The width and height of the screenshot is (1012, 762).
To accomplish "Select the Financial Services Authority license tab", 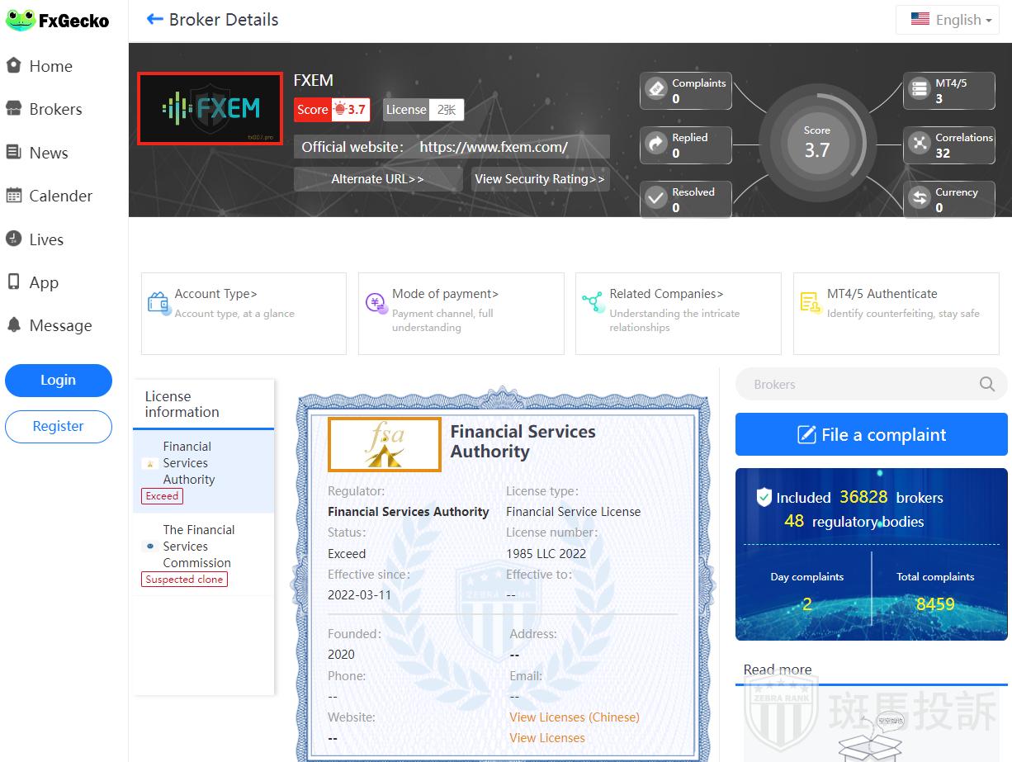I will pos(203,471).
